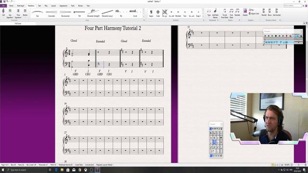308x173 pixels.
Task: Click Flip in Graphics group
Action: (x=251, y=10)
